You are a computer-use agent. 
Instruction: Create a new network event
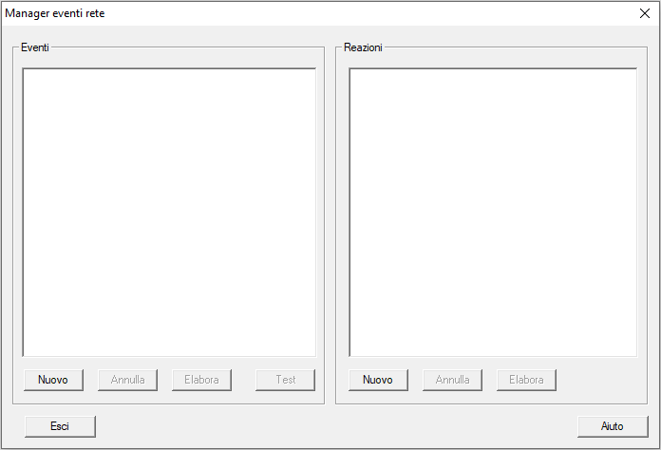53,380
